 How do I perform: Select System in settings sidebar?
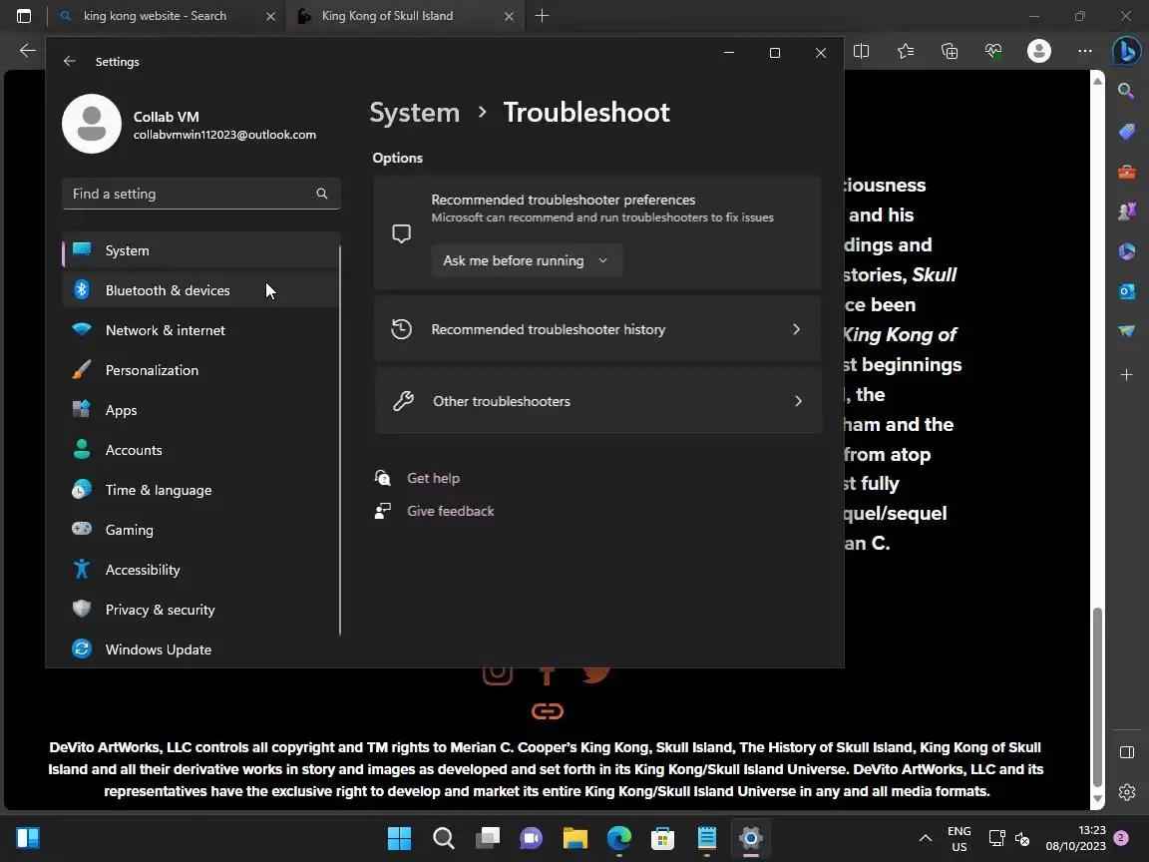[200, 250]
